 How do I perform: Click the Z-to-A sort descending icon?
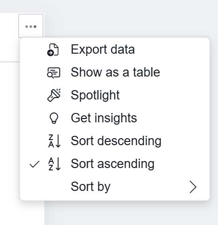pyautogui.click(x=54, y=141)
